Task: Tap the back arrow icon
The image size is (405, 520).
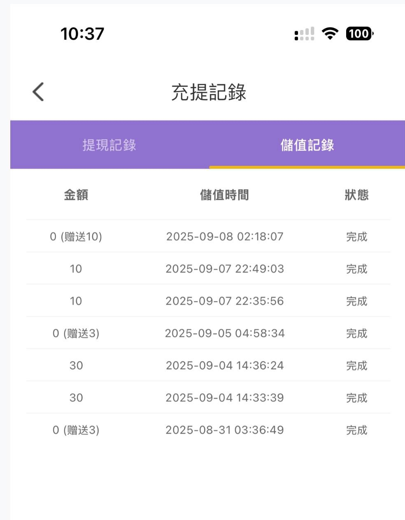Action: [x=38, y=92]
